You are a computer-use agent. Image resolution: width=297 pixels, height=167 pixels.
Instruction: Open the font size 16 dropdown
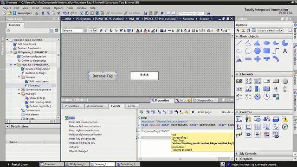coord(95,31)
